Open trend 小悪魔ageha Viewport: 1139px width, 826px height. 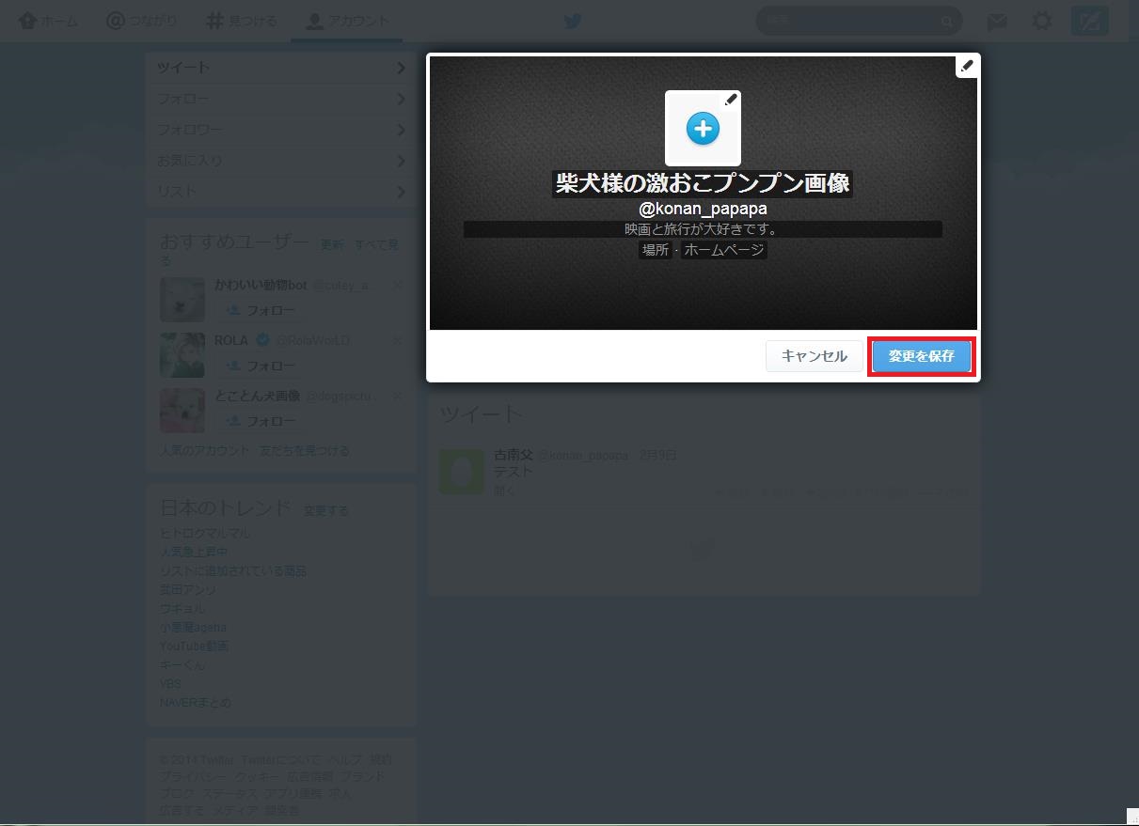coord(193,627)
